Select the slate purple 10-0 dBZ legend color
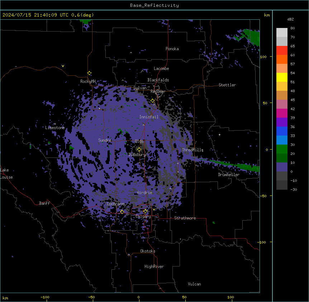This screenshot has height=302, width=309. (282, 167)
